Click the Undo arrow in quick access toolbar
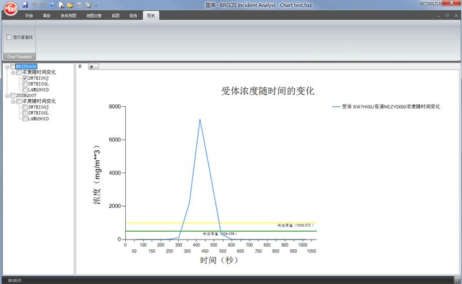 pyautogui.click(x=34, y=5)
